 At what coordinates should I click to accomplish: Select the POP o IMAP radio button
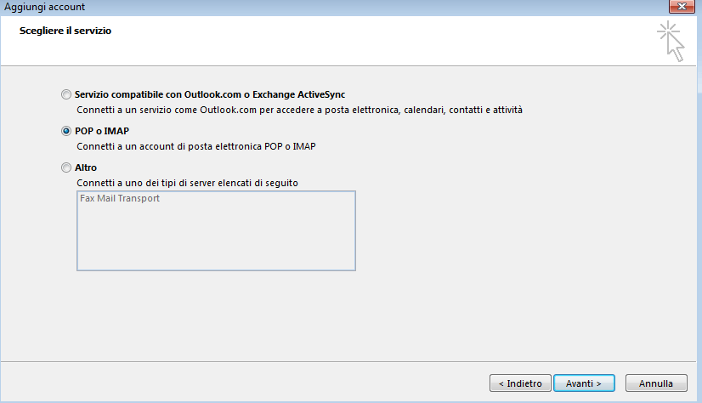(66, 131)
